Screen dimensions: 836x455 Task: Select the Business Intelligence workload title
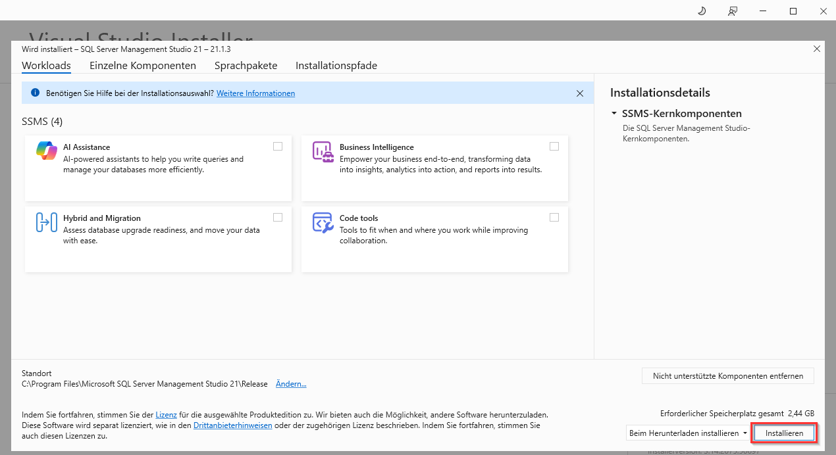click(x=377, y=147)
